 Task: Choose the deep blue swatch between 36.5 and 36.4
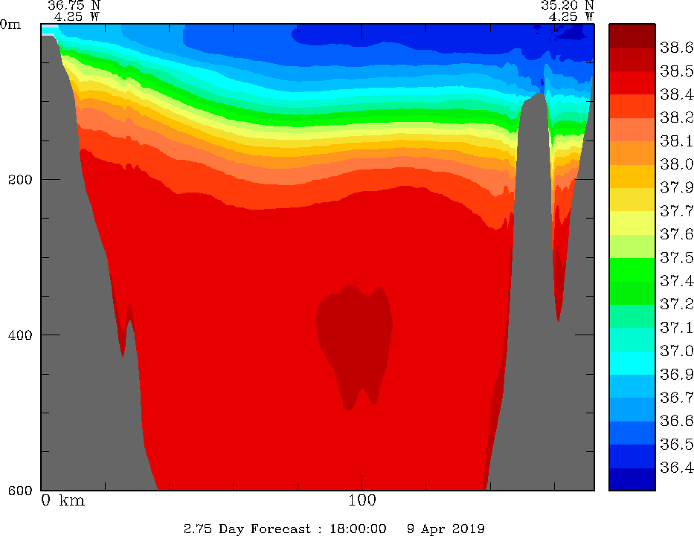coord(632,456)
